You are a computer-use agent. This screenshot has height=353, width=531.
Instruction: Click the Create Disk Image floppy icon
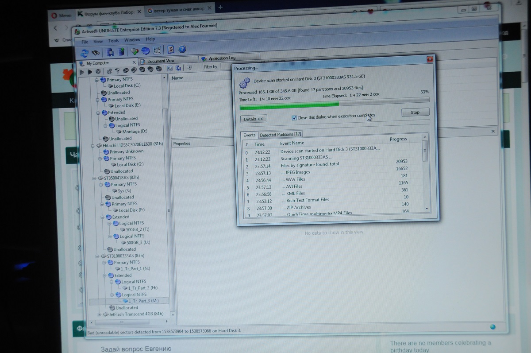click(110, 52)
